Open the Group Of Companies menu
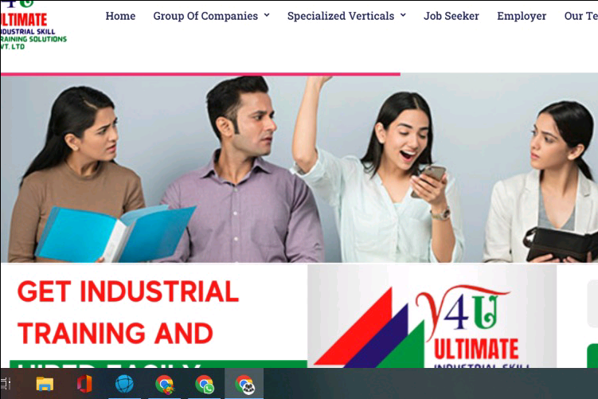The height and width of the screenshot is (399, 598). click(x=205, y=16)
